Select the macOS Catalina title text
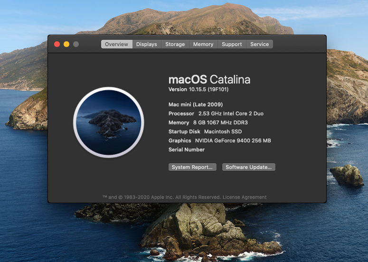 click(x=209, y=80)
